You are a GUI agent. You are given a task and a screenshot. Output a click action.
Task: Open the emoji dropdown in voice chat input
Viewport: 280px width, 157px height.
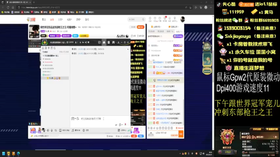(x=73, y=119)
